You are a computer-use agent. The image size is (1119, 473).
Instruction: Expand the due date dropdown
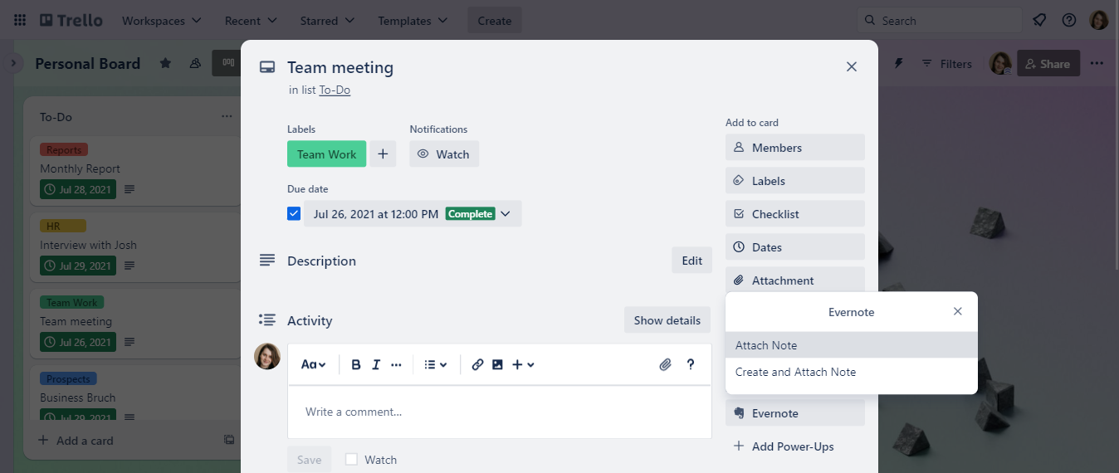[x=505, y=213]
